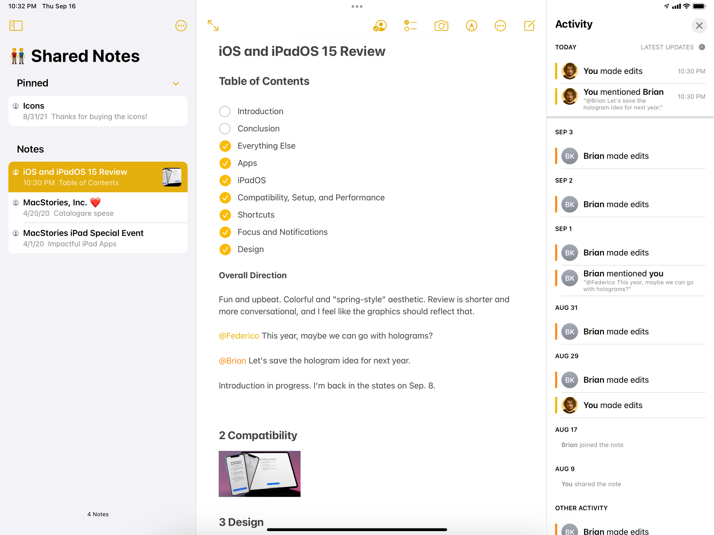
Task: Select Sep 3 'Brian made edits' entry
Action: 630,156
